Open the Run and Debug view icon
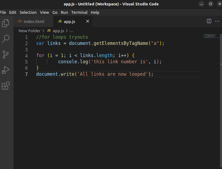The height and width of the screenshot is (169, 222). click(6, 70)
